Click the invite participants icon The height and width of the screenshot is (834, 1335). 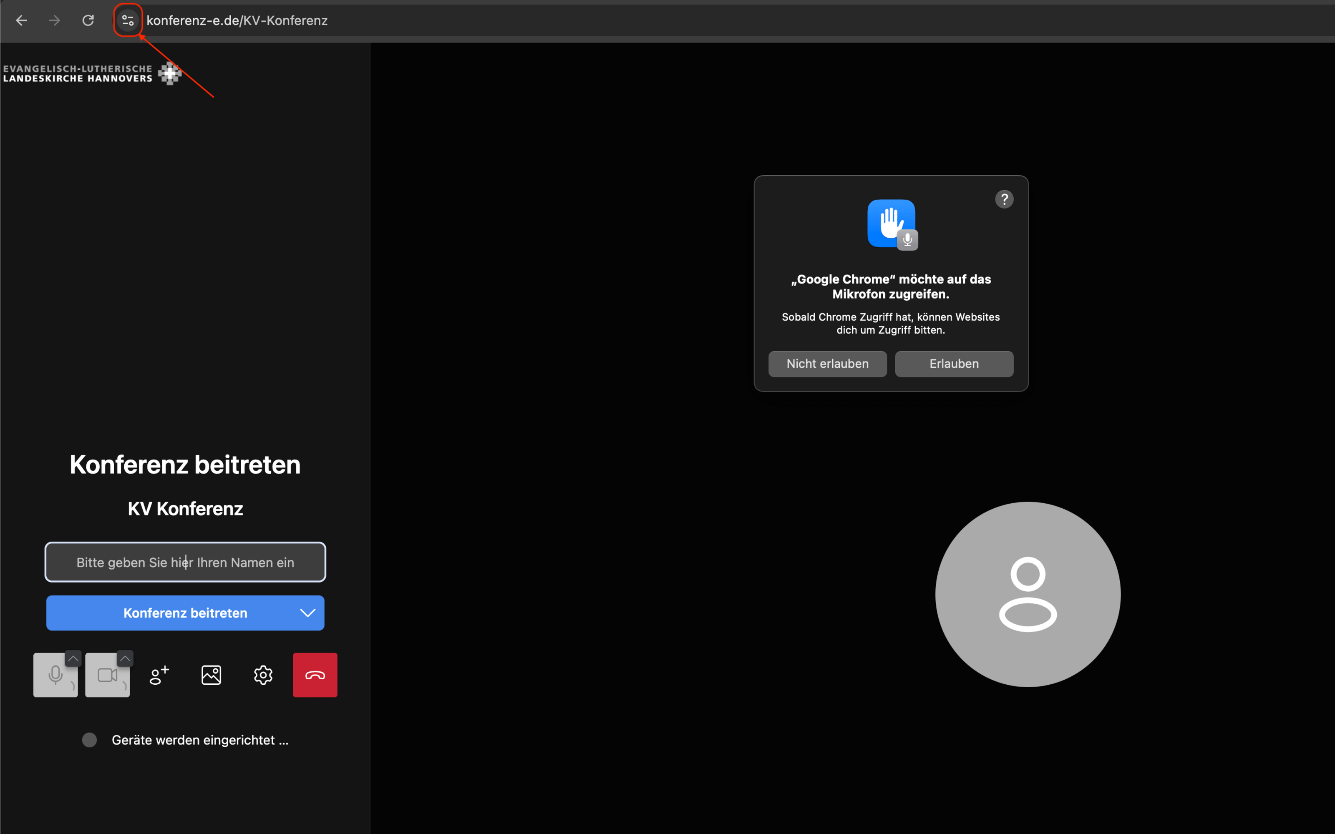coord(159,675)
